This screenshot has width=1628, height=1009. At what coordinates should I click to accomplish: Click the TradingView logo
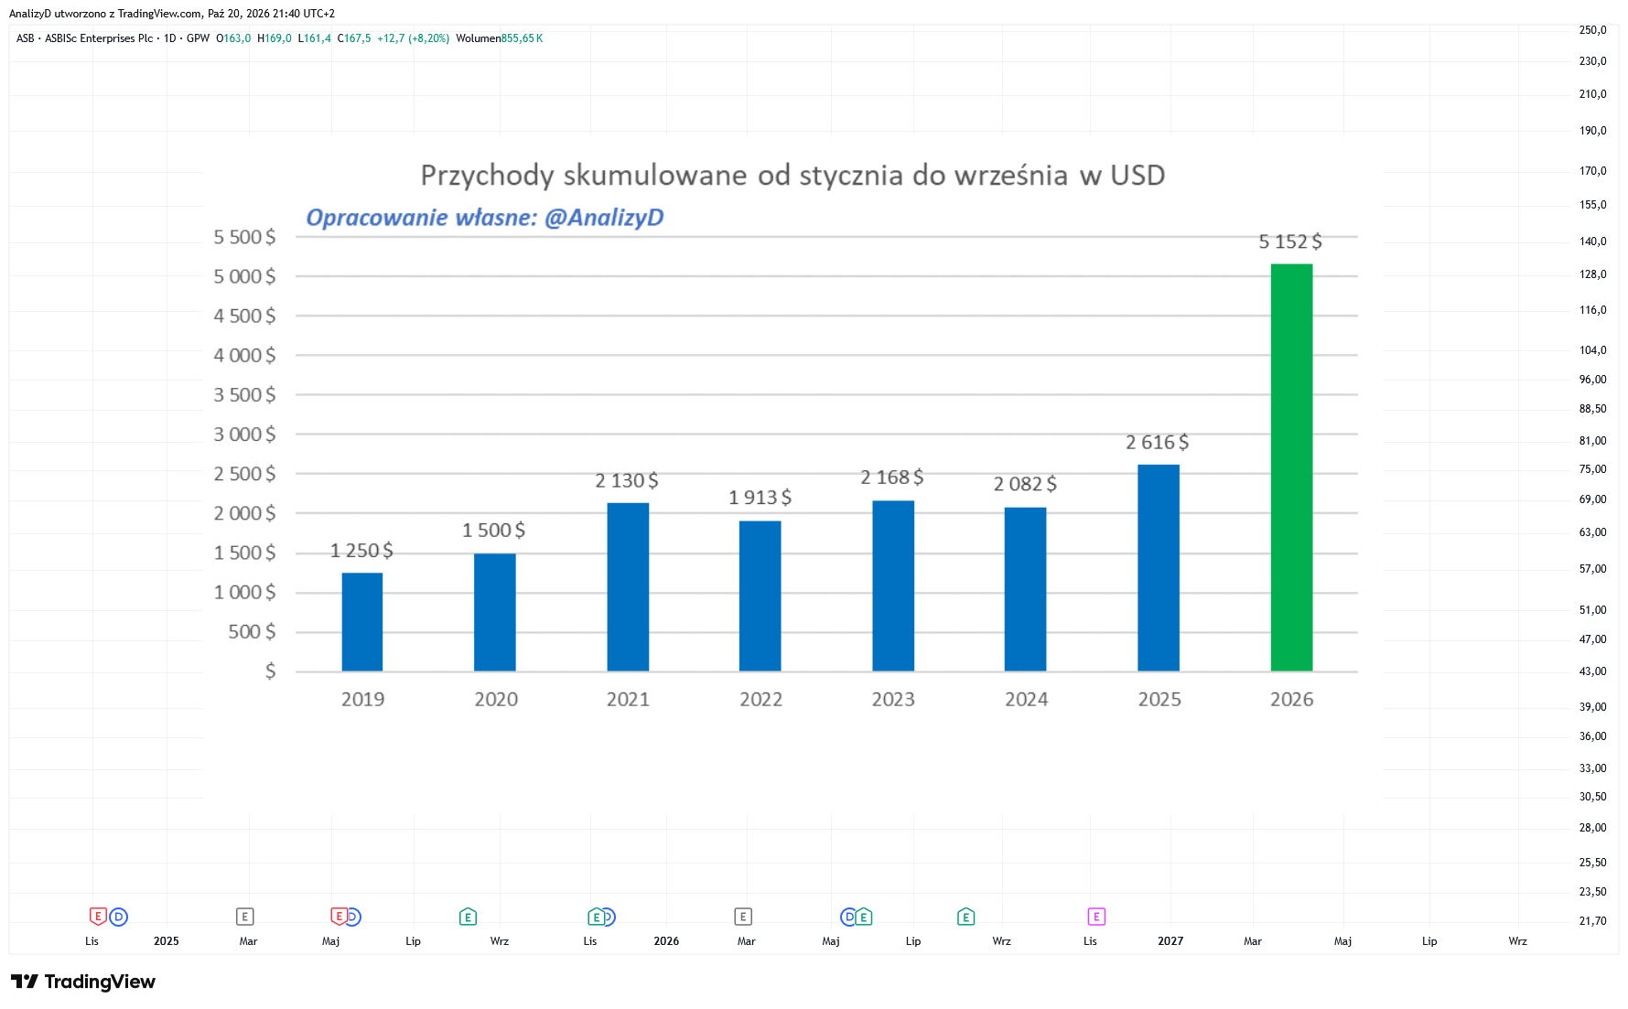click(83, 982)
